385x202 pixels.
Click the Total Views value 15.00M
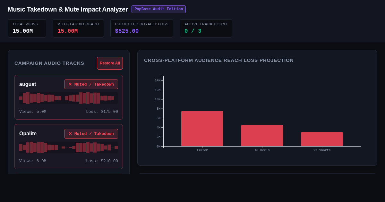pos(22,31)
